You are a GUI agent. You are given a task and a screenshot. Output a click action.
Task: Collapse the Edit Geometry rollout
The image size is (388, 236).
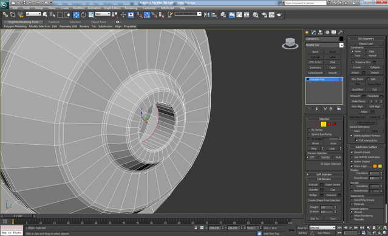366,39
